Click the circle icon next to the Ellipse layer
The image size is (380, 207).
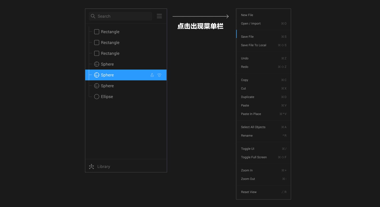(97, 97)
